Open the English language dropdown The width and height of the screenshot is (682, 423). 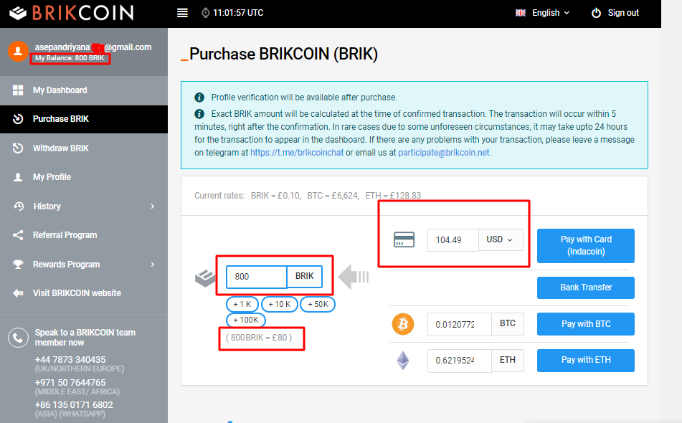pyautogui.click(x=550, y=13)
